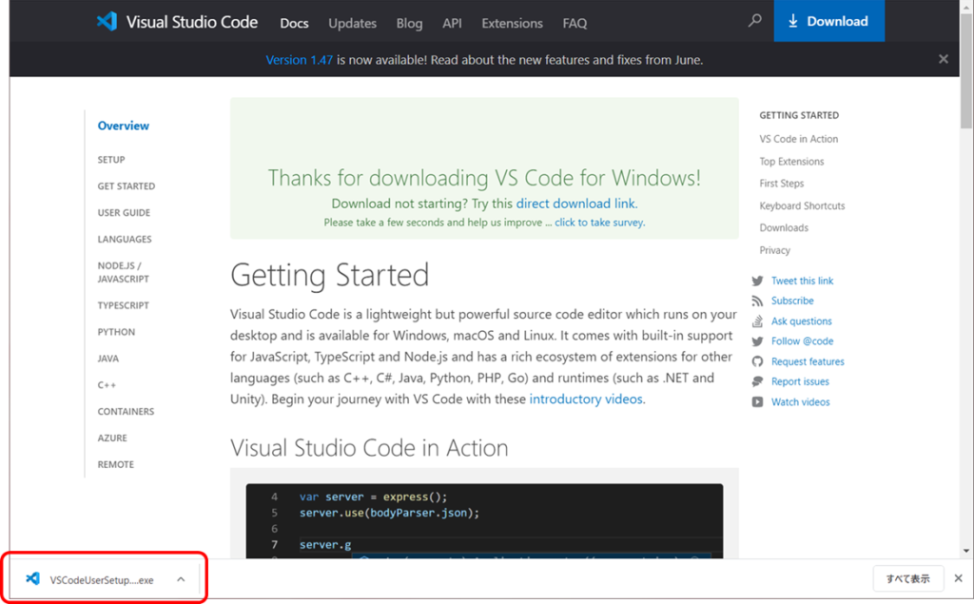Jump to VS Code in Action
974x604 pixels.
[798, 139]
